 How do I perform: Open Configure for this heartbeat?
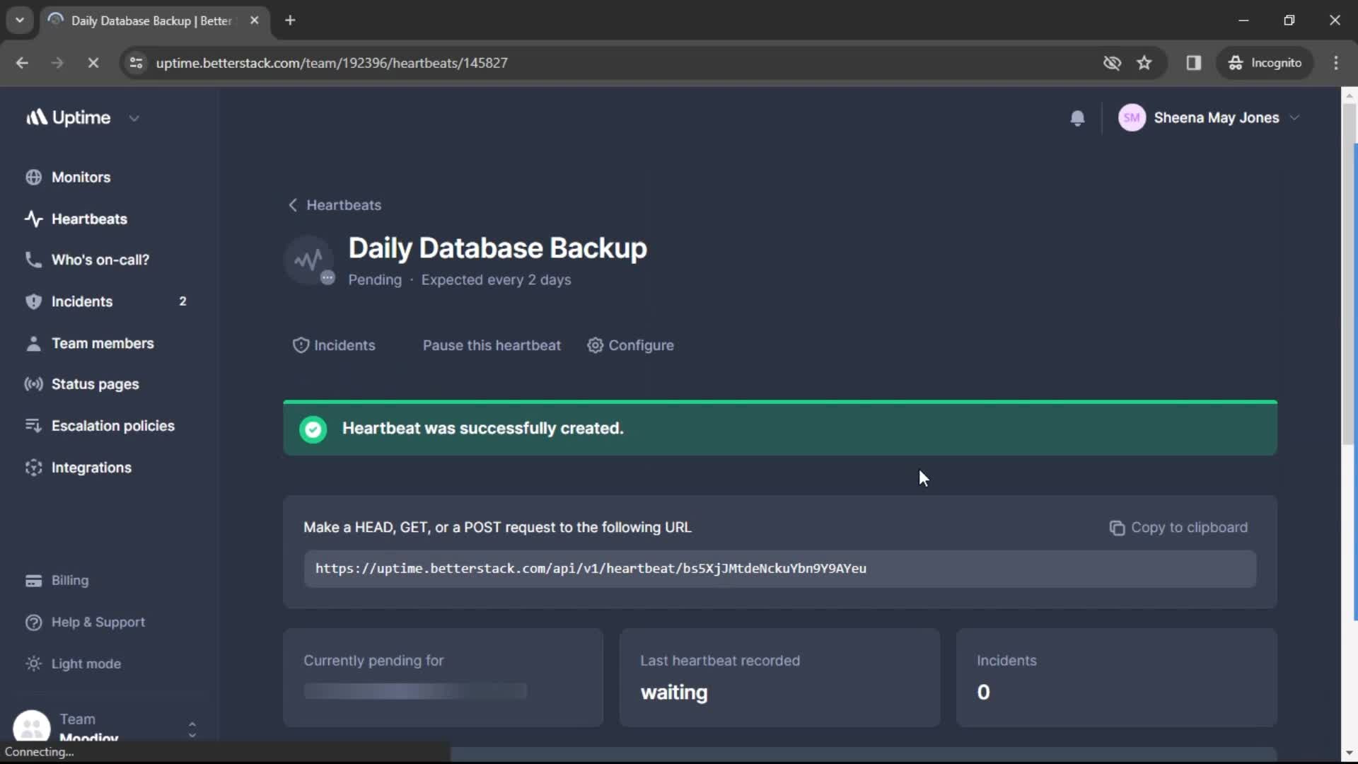pyautogui.click(x=630, y=346)
